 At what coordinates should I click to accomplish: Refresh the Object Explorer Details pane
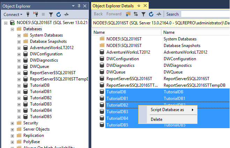coord(151,14)
